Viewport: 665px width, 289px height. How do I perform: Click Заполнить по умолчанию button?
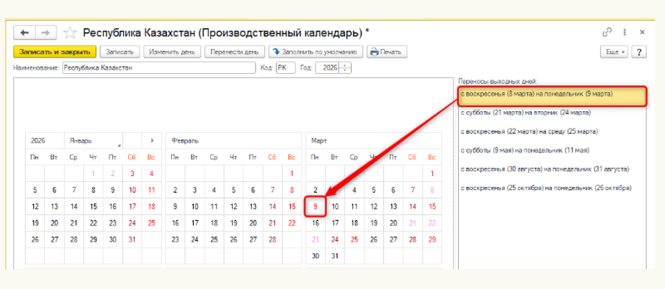click(x=315, y=51)
